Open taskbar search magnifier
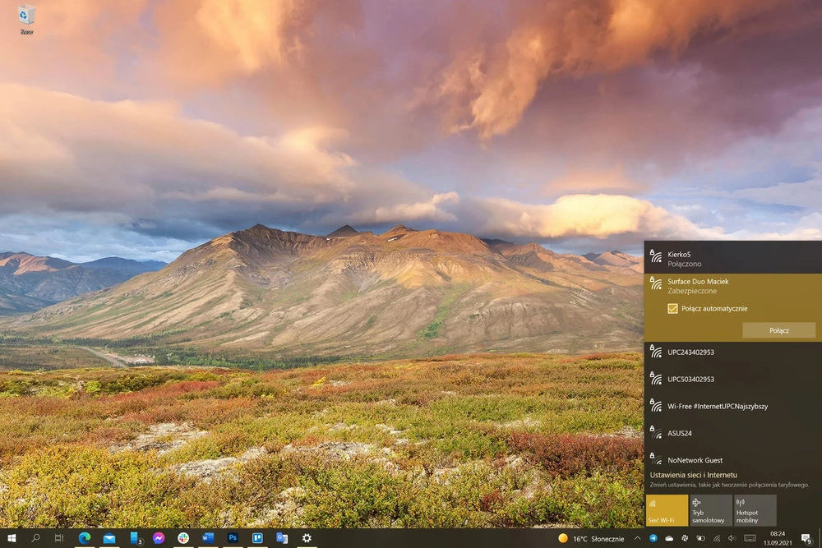The width and height of the screenshot is (822, 548). coord(35,538)
